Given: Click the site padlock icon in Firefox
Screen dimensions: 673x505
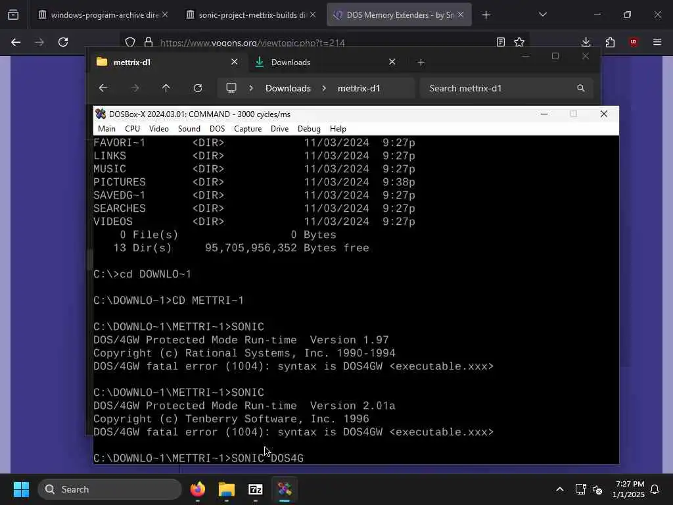Looking at the screenshot, I should (149, 42).
